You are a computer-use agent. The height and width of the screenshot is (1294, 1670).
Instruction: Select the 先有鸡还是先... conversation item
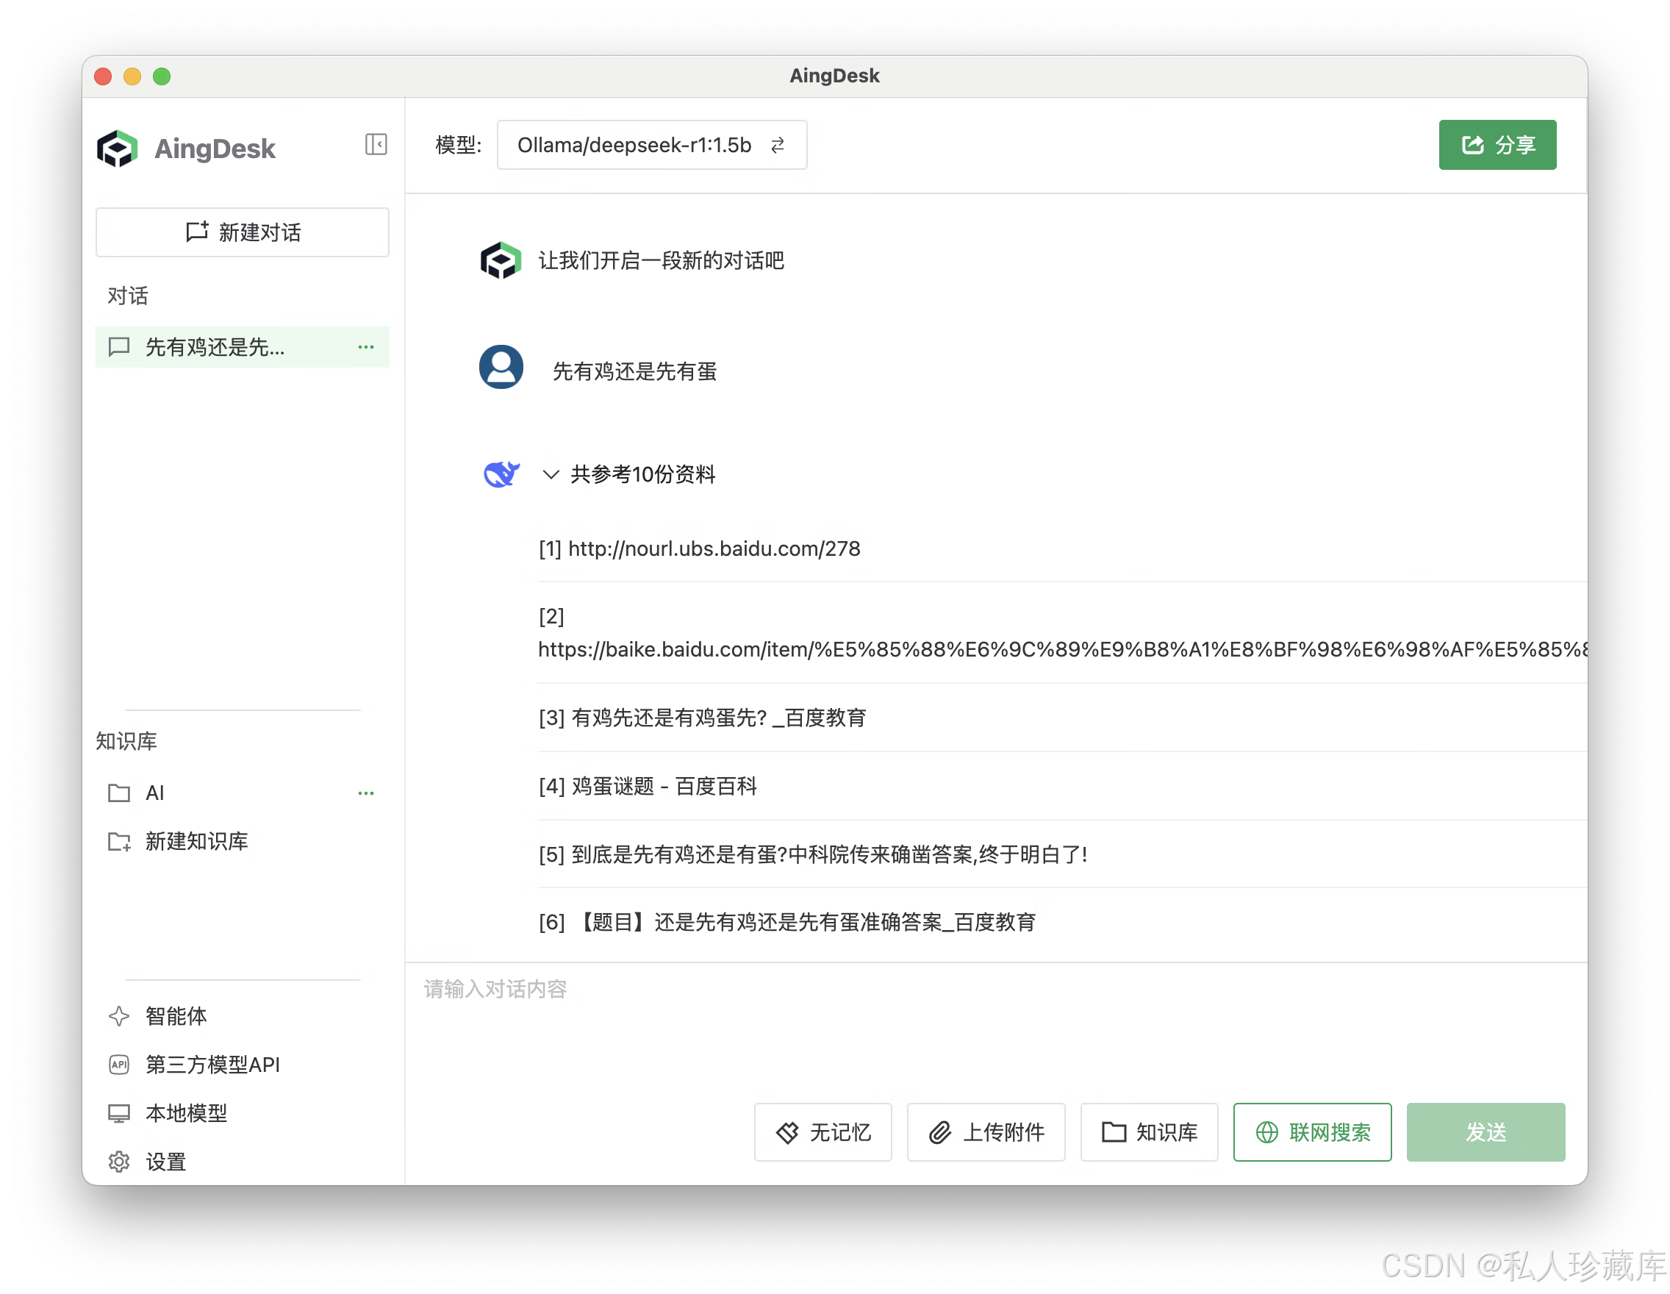click(215, 347)
